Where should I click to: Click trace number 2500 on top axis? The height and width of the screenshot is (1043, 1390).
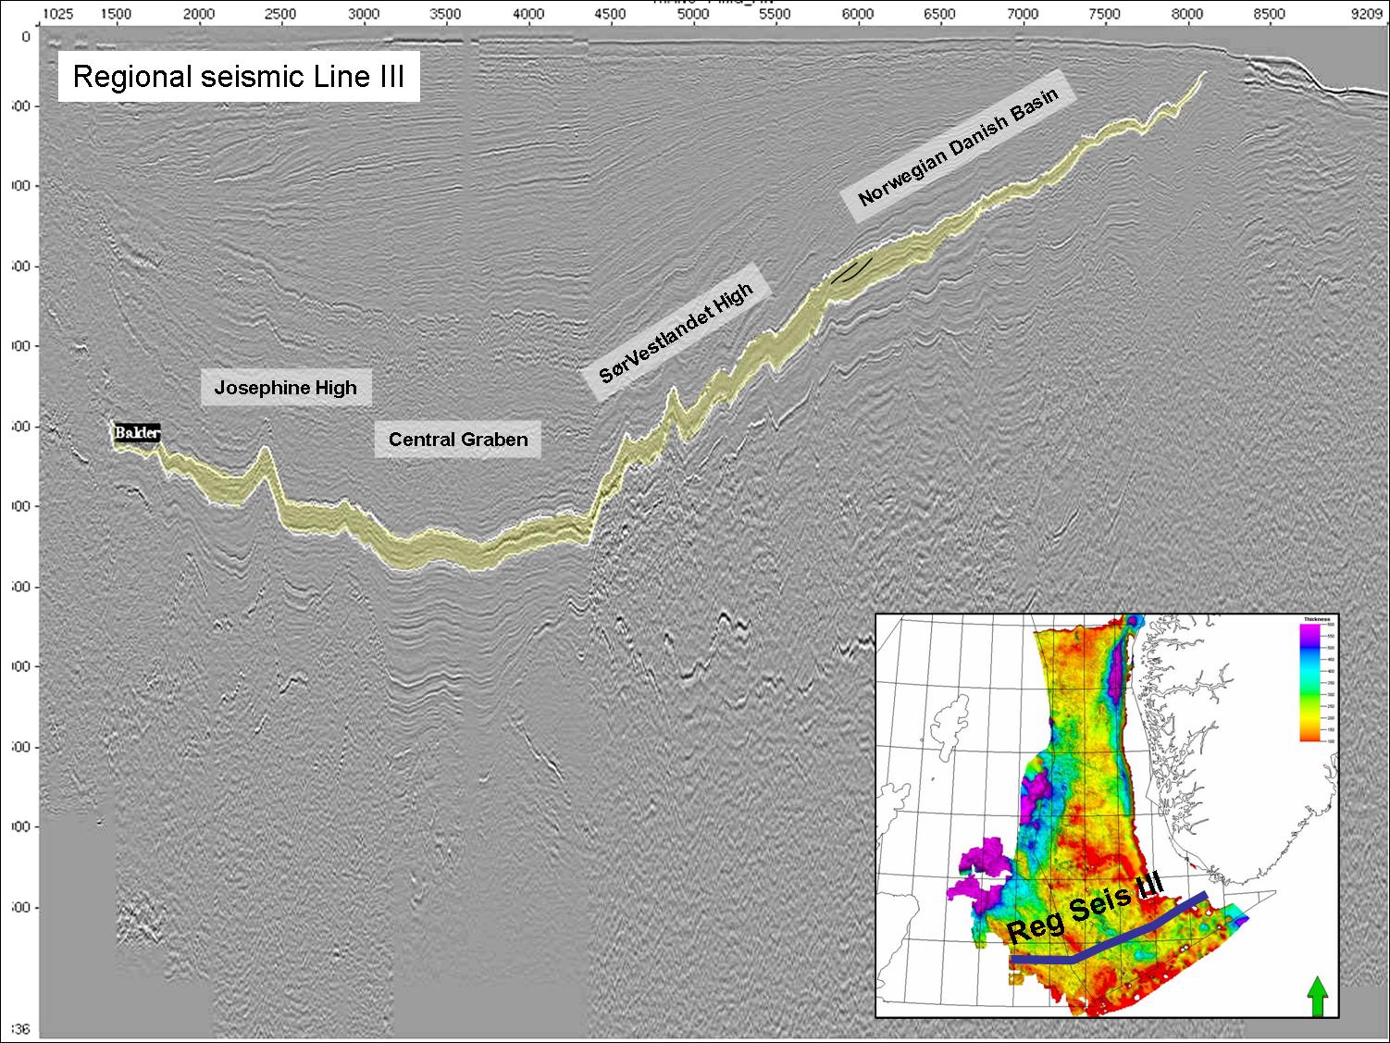280,15
